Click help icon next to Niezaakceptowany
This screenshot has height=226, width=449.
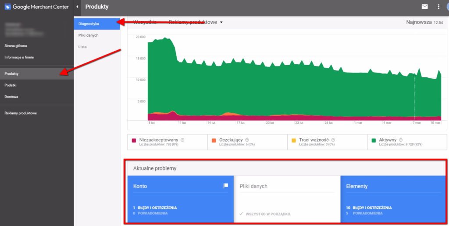(x=182, y=140)
